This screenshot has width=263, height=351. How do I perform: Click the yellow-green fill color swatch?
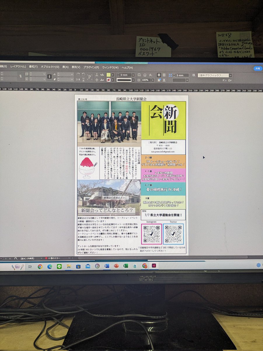coord(108,75)
